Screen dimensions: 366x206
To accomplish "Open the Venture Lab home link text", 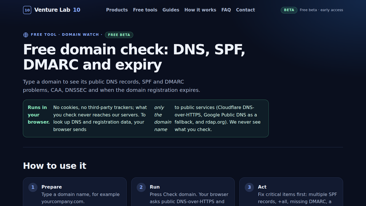I will pos(57,10).
